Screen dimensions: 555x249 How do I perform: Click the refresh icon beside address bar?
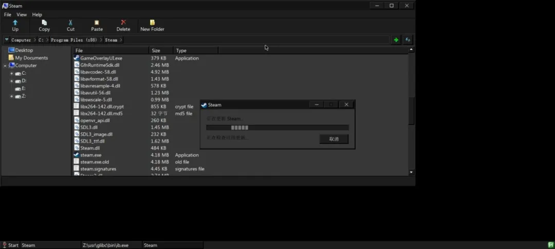[x=408, y=40]
